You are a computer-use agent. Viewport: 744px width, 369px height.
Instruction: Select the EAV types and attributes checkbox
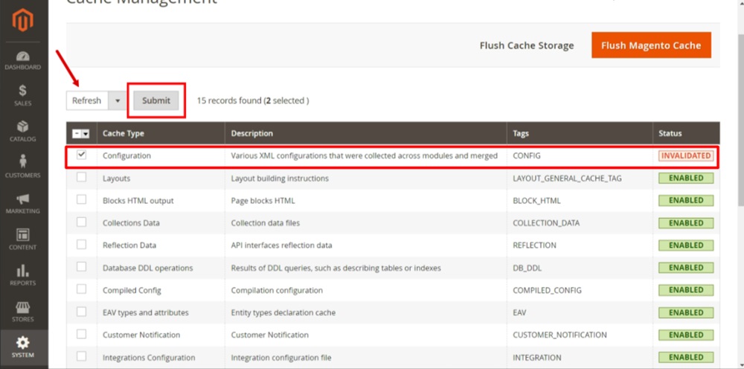tap(82, 312)
